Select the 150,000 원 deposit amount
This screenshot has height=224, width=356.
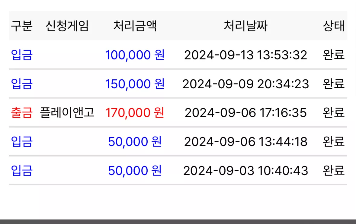(135, 84)
